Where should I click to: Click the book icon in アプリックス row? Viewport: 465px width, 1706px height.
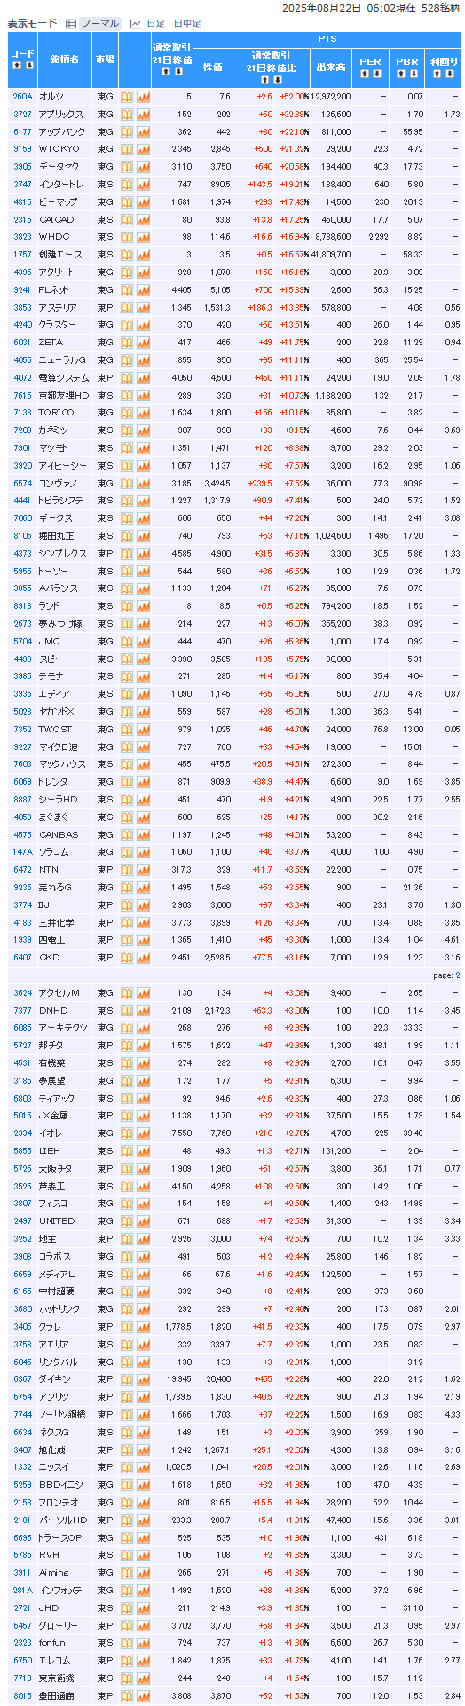[x=127, y=115]
